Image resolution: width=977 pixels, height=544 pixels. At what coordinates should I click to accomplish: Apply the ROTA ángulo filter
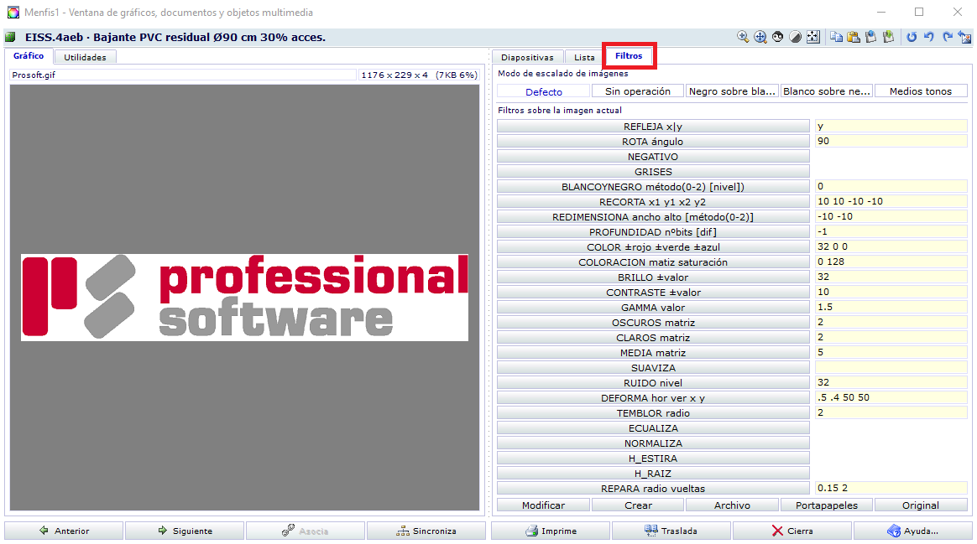(653, 142)
